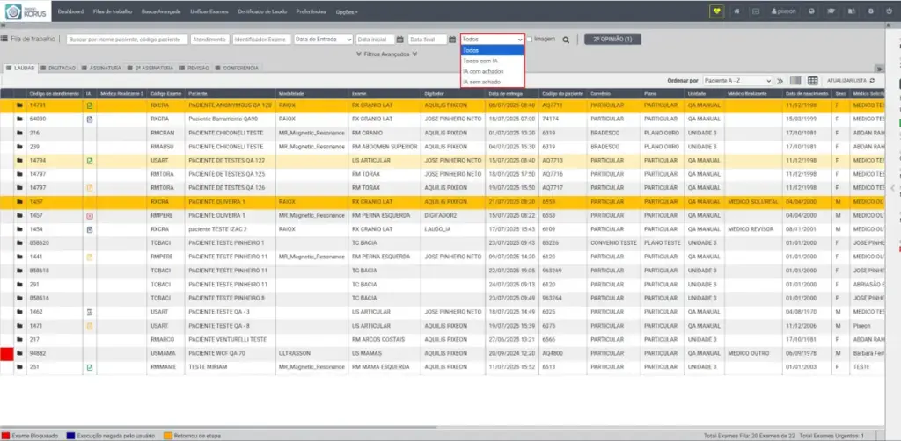
Task: Click the home icon in the top bar
Action: pos(736,11)
